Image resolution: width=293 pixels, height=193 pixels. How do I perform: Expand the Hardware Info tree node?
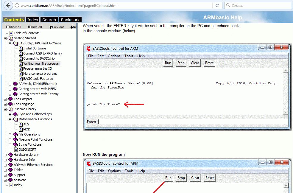tap(5, 160)
